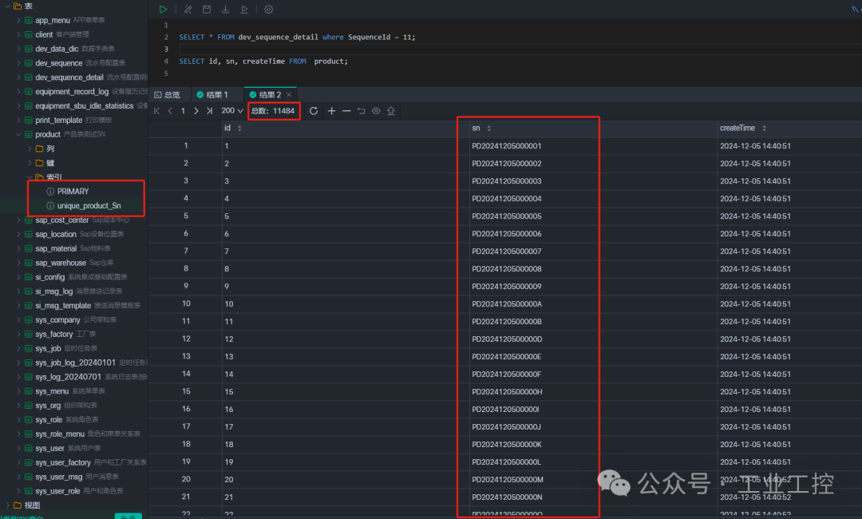
Task: Switch to the 结果 1 tab
Action: click(x=212, y=94)
